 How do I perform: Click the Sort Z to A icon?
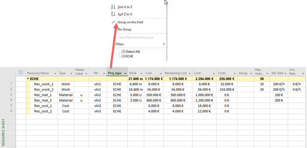coord(114,14)
